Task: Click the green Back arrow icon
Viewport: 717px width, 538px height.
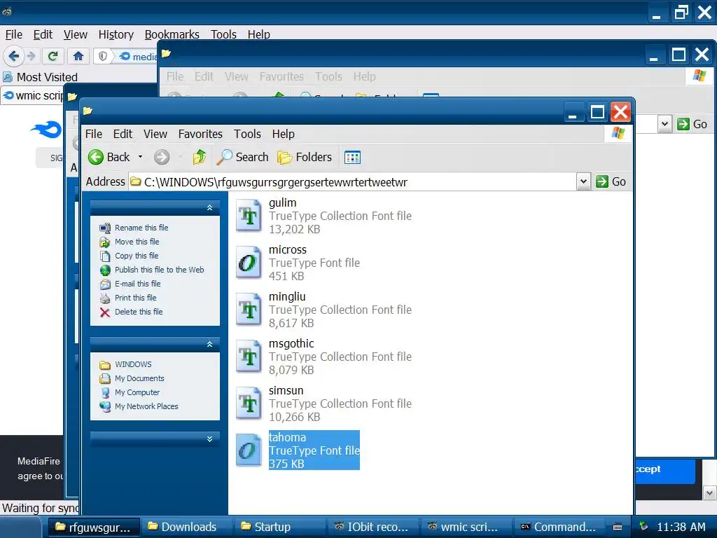Action: click(x=95, y=158)
